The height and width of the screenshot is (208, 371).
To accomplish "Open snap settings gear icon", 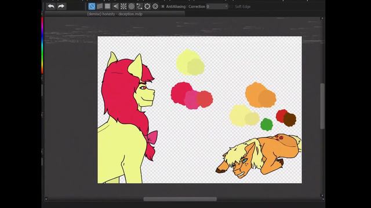I will tap(155, 6).
